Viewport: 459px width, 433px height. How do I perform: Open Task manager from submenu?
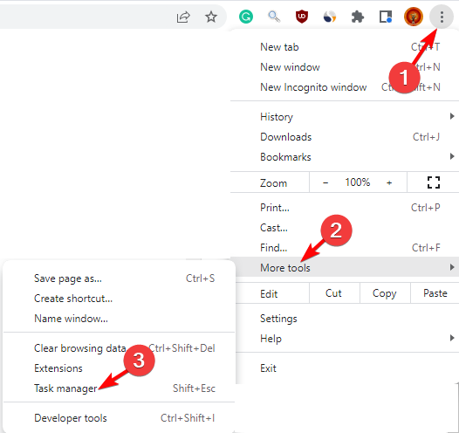tap(120, 388)
